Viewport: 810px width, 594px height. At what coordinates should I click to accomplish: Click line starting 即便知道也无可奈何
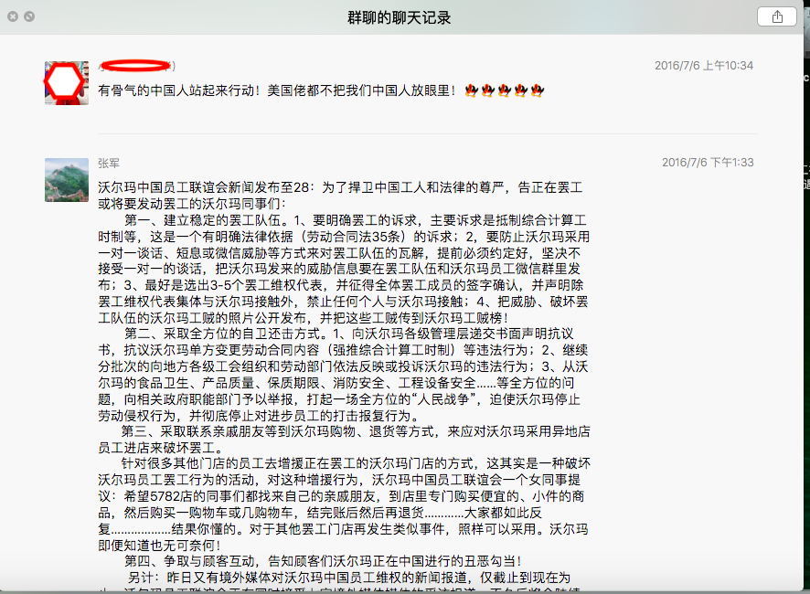tap(160, 546)
